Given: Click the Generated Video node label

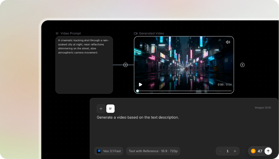Looking at the screenshot, I should click(x=152, y=33).
